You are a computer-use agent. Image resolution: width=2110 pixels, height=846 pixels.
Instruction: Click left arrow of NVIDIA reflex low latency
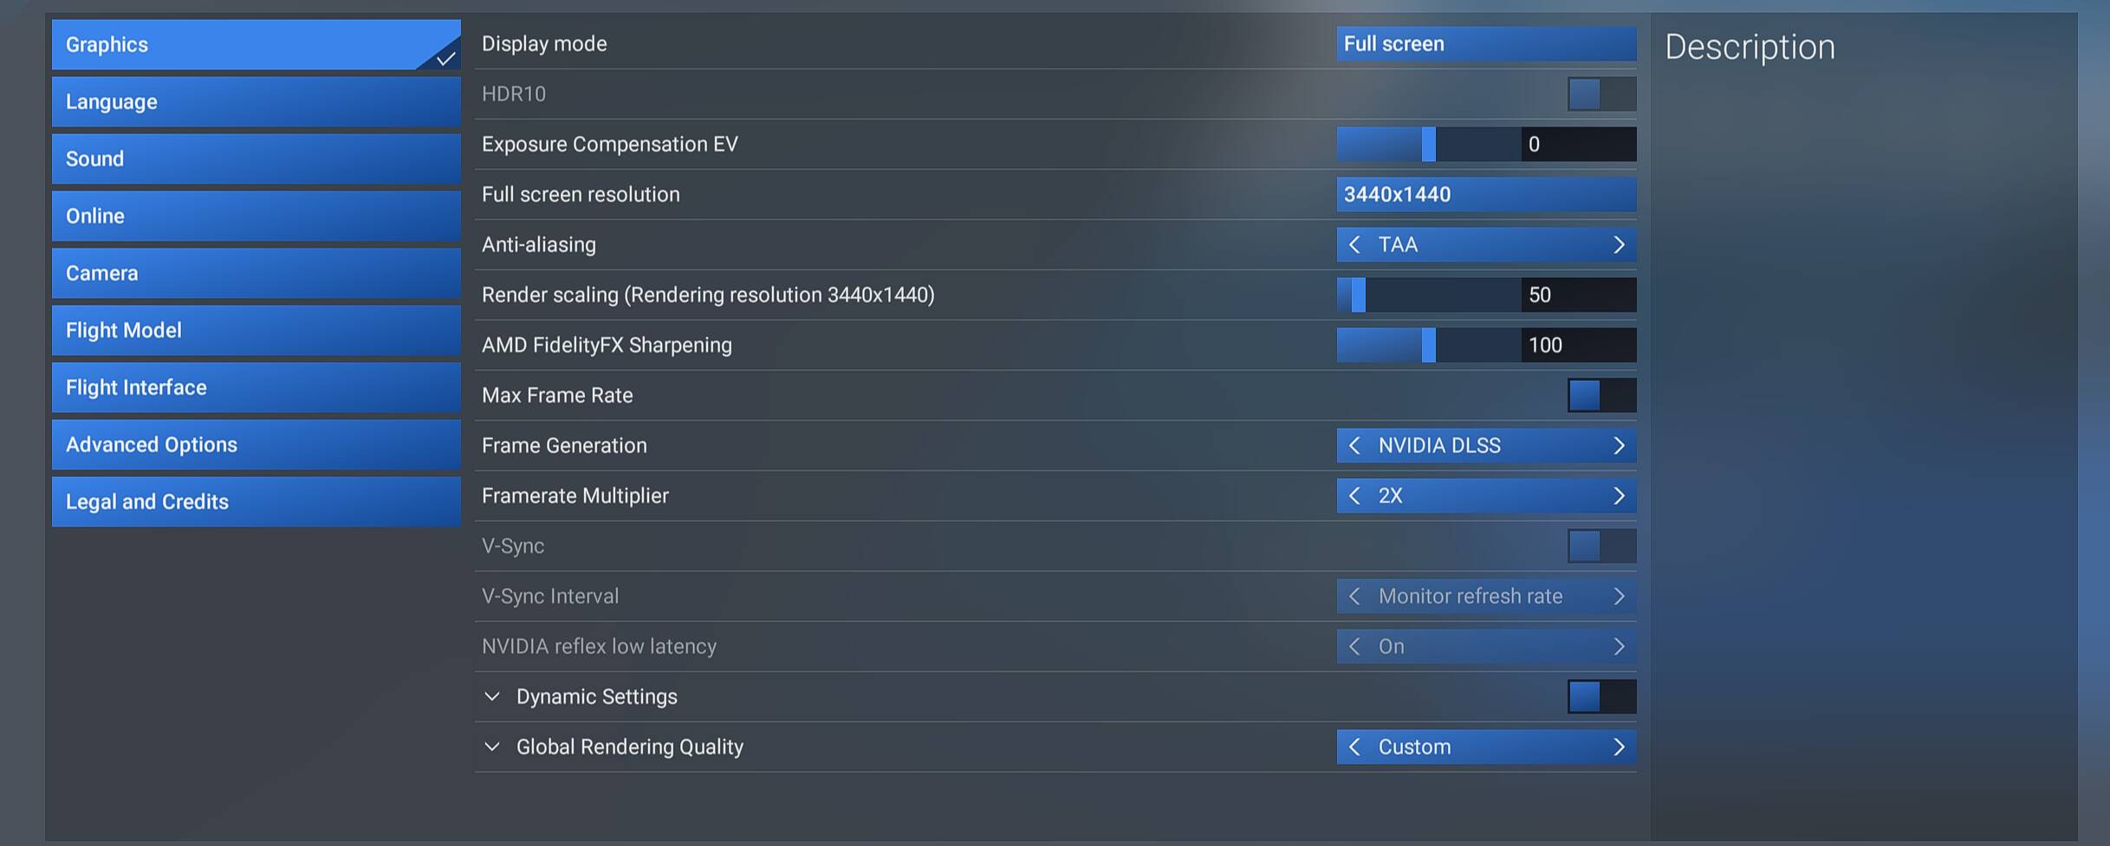[x=1354, y=647]
